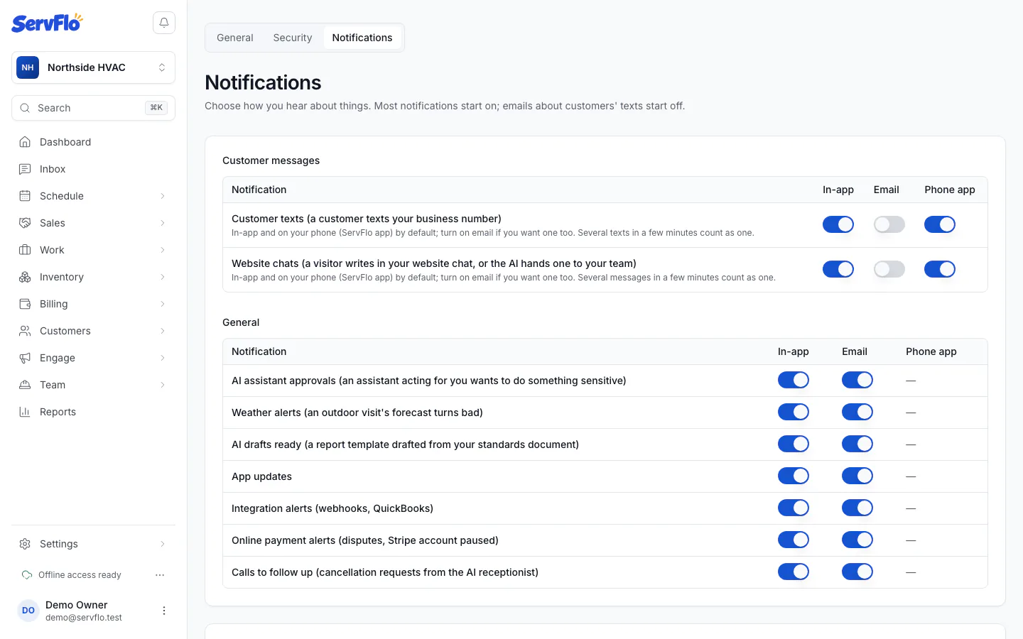Expand the Customers submenu chevron

point(163,331)
